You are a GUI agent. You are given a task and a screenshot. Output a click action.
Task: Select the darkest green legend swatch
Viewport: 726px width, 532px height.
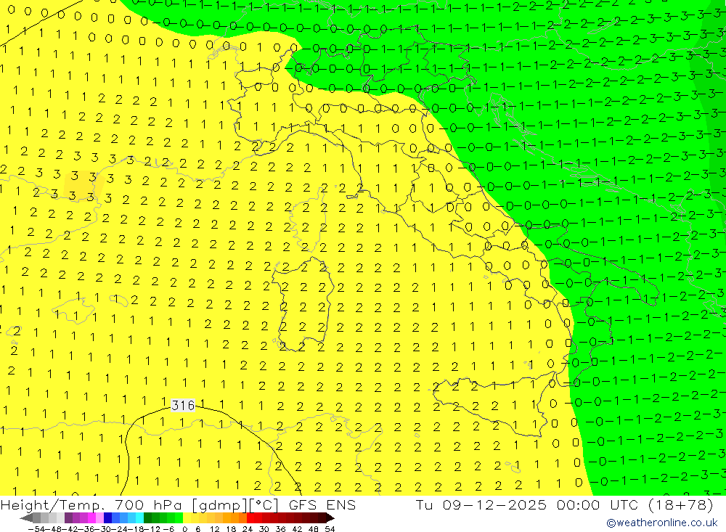147,518
